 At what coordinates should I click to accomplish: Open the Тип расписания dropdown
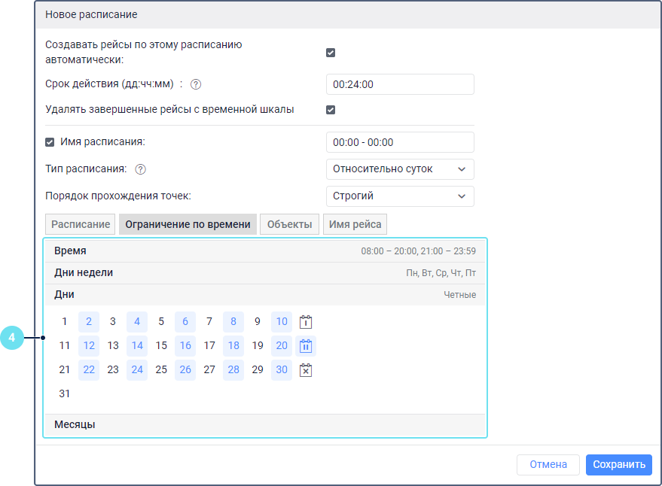pyautogui.click(x=400, y=169)
